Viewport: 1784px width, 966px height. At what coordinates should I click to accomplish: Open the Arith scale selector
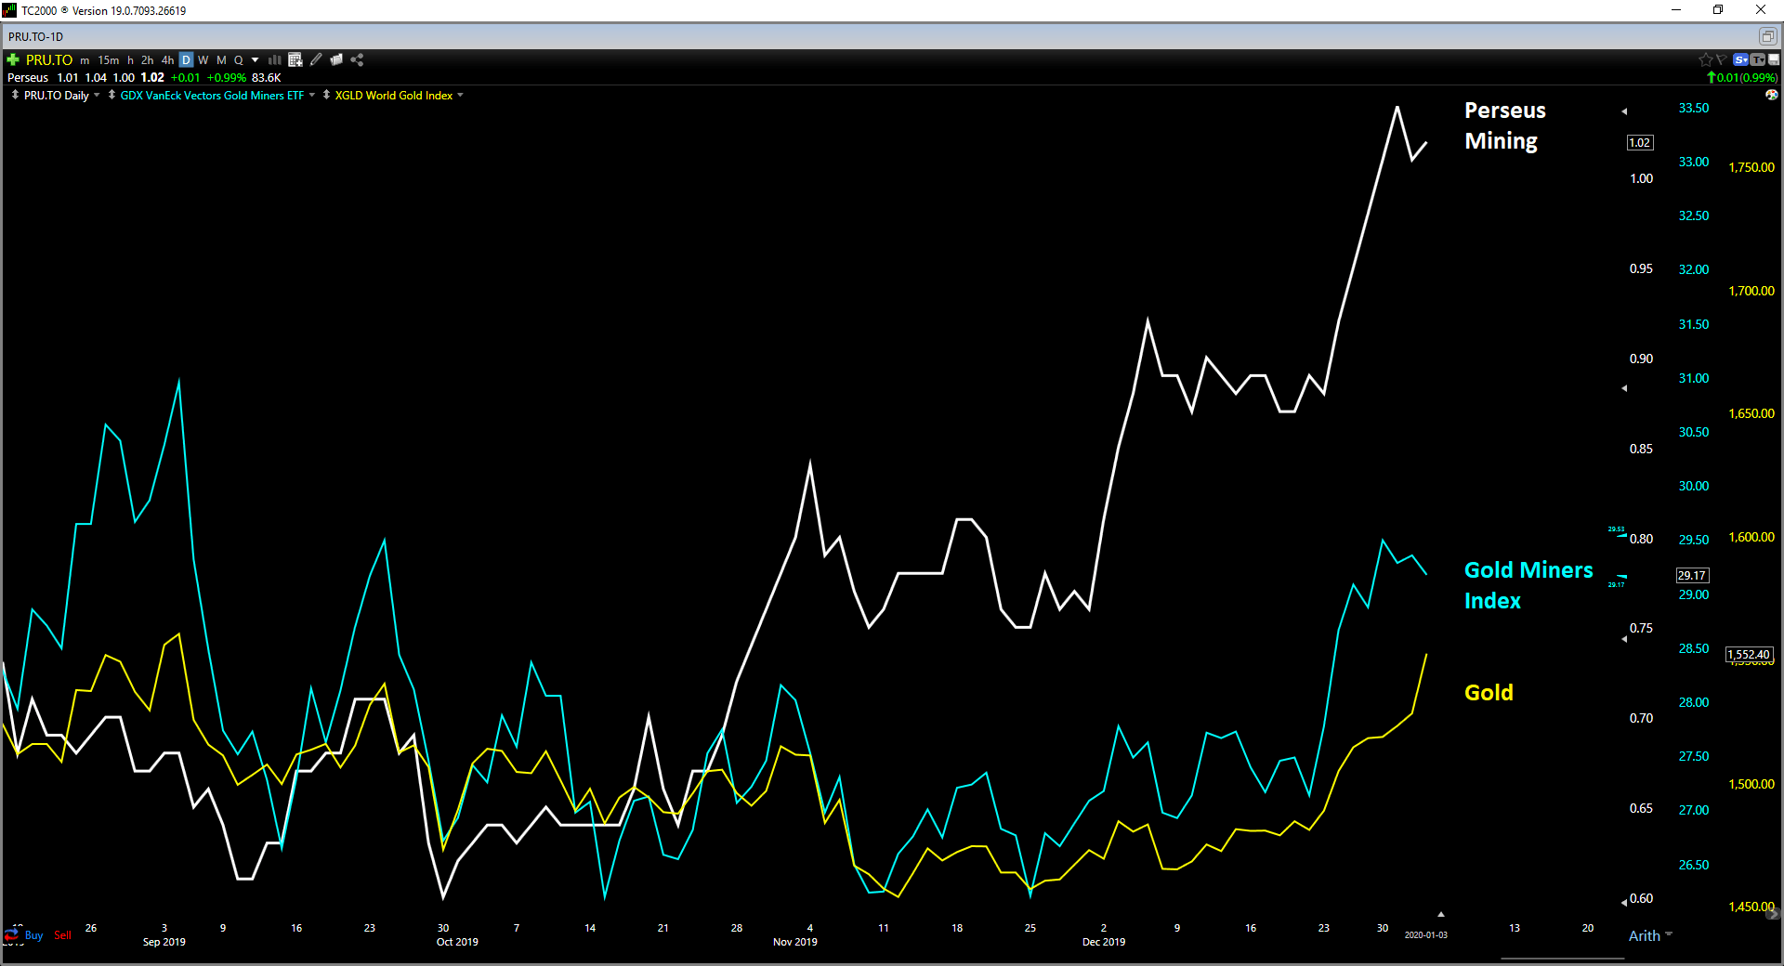point(1650,935)
